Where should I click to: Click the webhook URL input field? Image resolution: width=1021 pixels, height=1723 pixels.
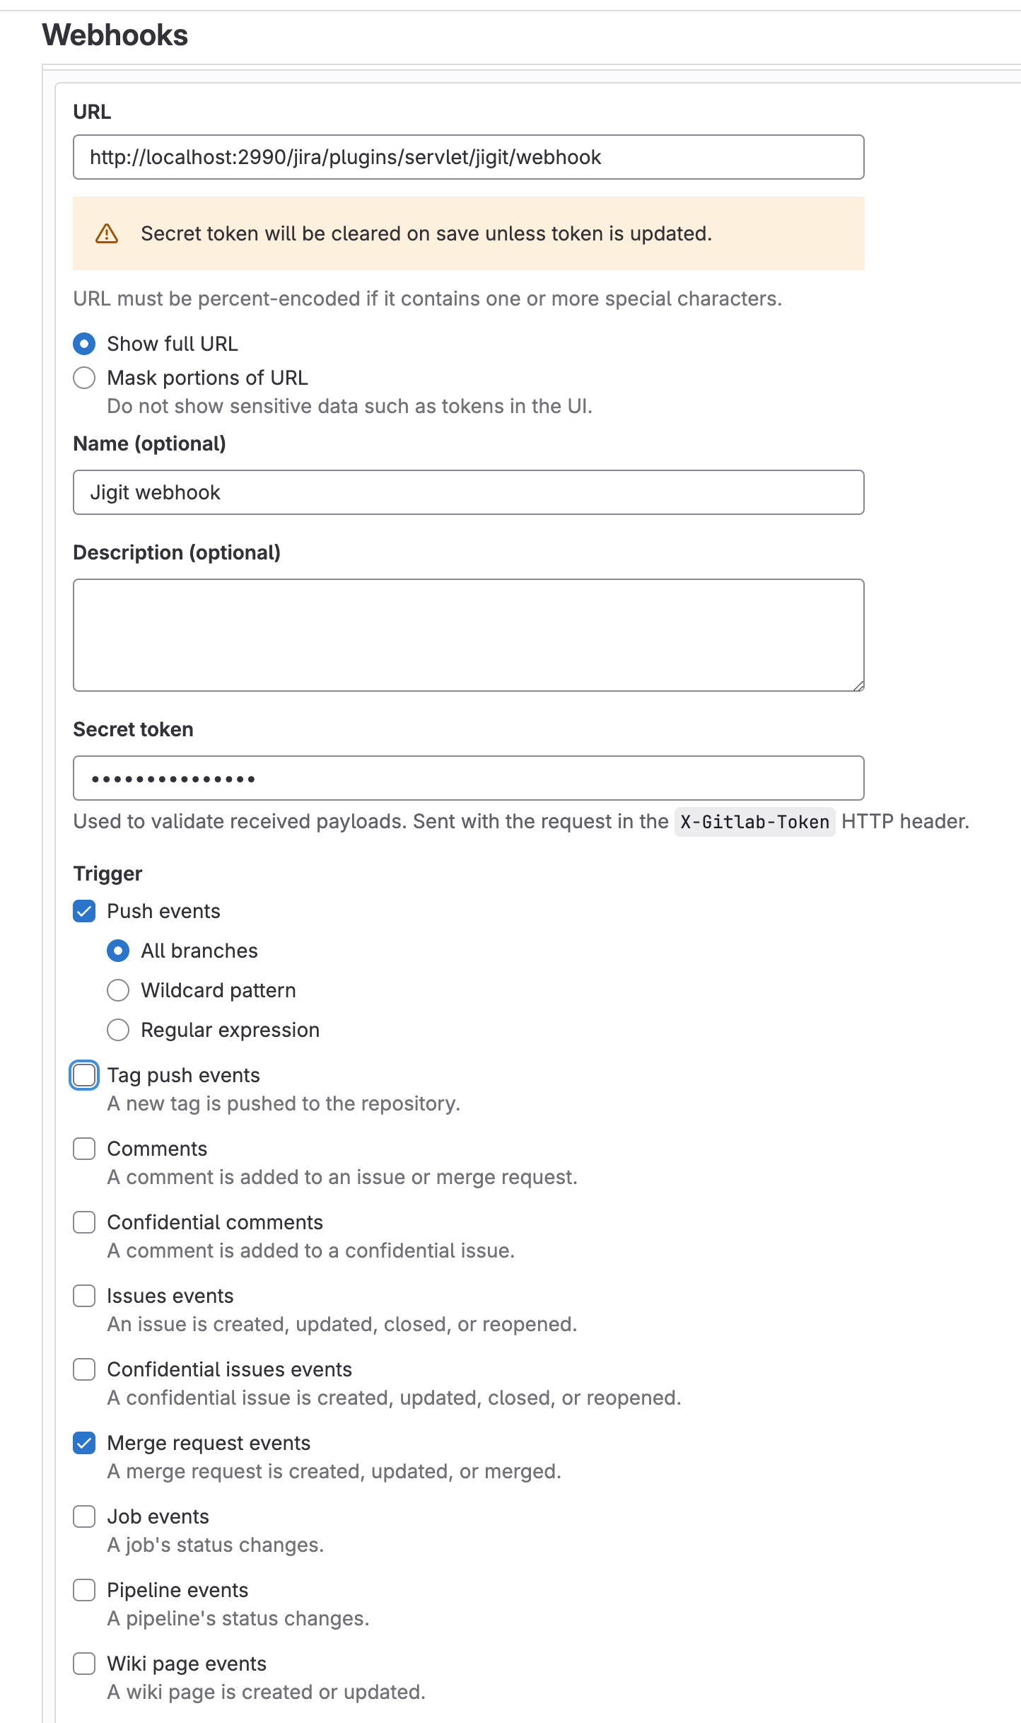(468, 156)
